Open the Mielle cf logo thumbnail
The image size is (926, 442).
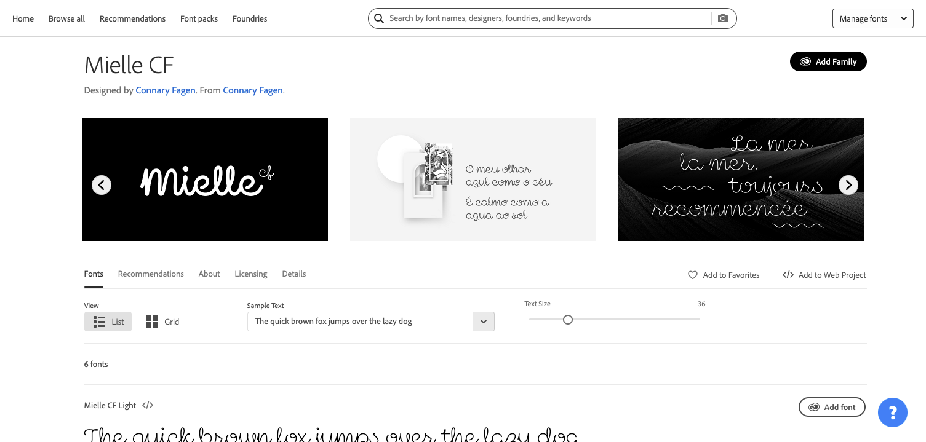tap(205, 180)
